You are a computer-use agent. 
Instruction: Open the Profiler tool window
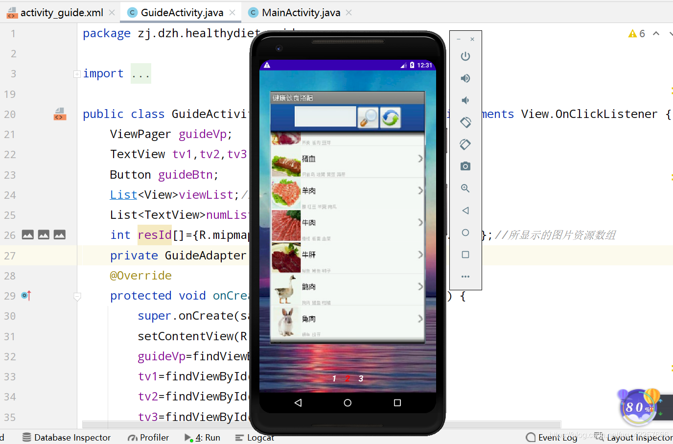pos(148,437)
